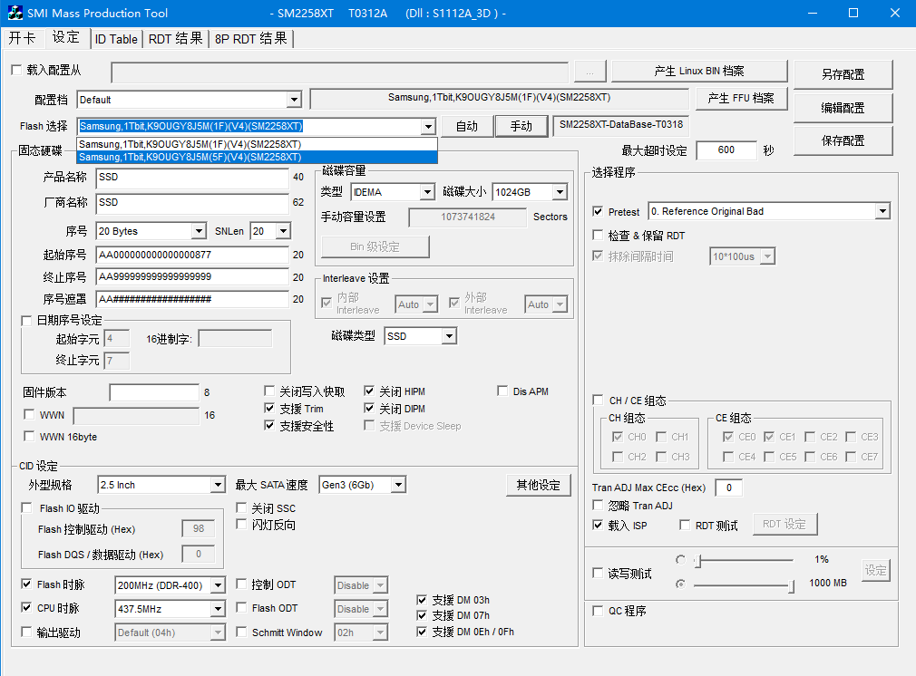Open the CPU 时脉 437.5MHz dropdown

tap(218, 609)
